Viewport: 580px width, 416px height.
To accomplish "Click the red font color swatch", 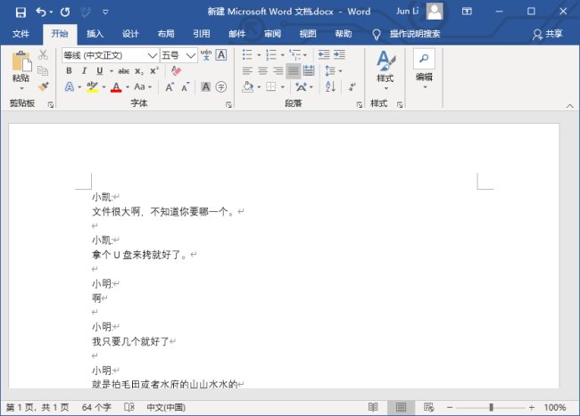I will 115,87.
